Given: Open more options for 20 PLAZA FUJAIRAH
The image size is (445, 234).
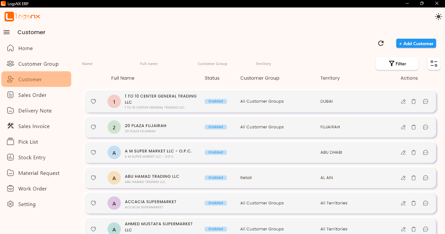Looking at the screenshot, I should [425, 127].
